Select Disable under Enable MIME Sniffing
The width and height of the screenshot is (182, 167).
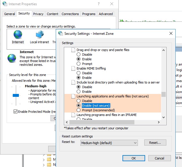point(78,73)
